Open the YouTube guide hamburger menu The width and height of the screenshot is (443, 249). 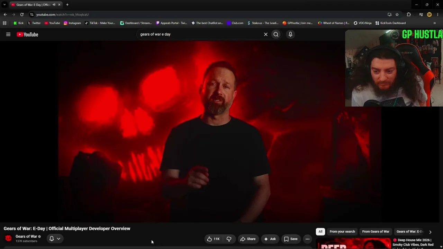8,34
